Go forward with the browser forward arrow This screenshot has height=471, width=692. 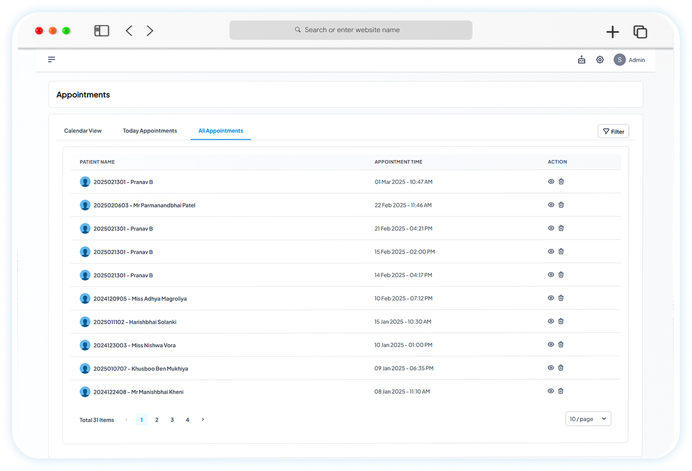pos(150,31)
